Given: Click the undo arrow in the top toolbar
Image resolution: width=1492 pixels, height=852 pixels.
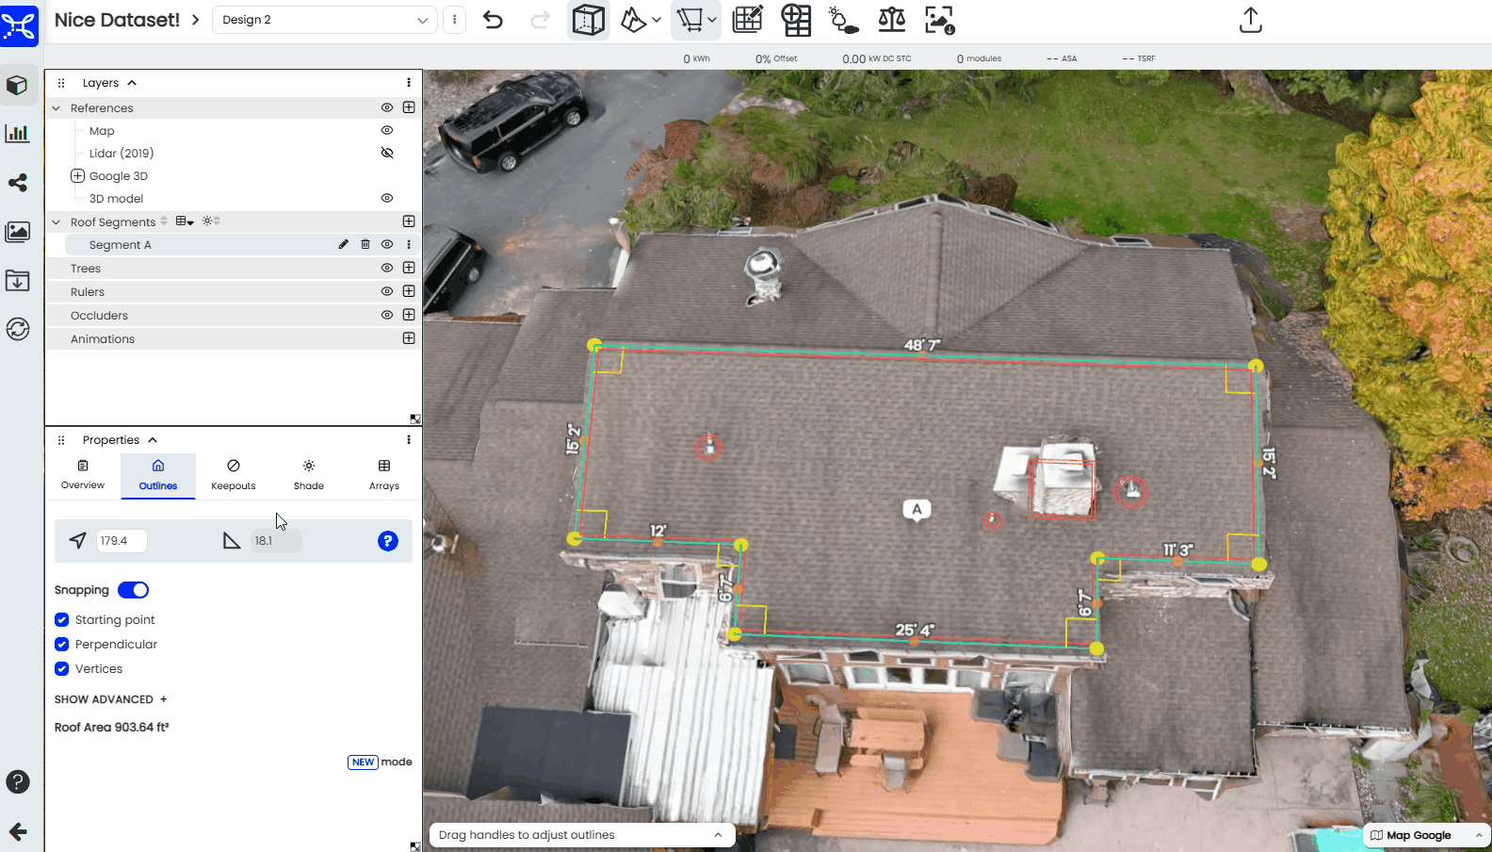Looking at the screenshot, I should click(x=493, y=20).
